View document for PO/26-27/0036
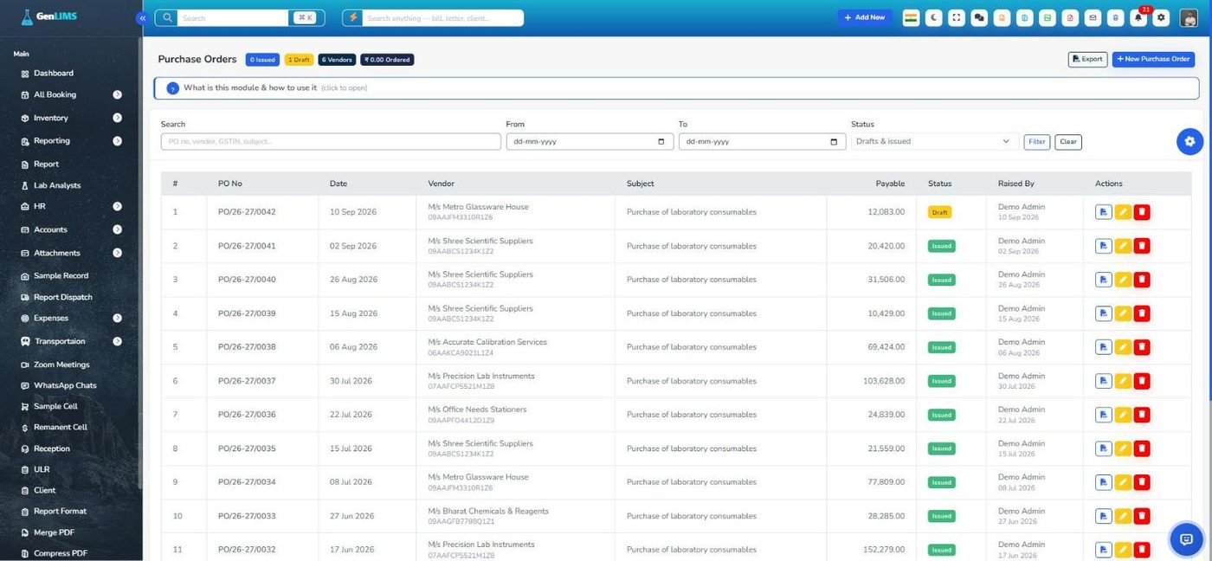This screenshot has height=561, width=1212. 1103,415
